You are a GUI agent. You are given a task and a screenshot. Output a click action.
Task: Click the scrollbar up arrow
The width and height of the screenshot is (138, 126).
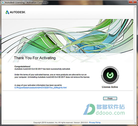pos(135,7)
